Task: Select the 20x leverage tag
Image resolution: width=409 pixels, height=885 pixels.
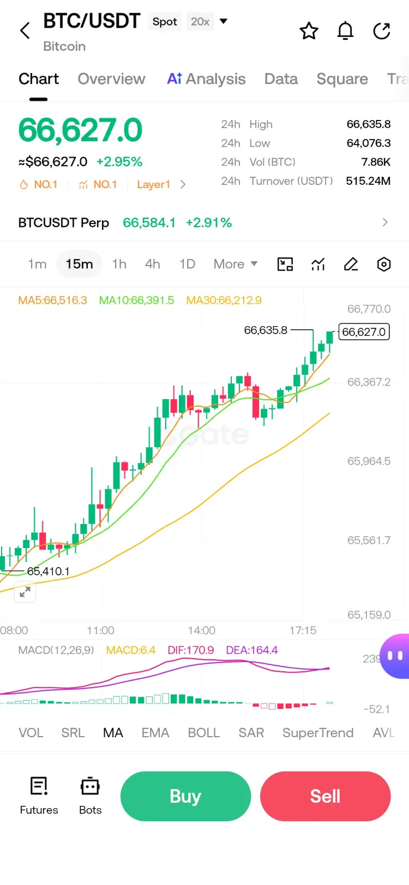Action: point(200,22)
